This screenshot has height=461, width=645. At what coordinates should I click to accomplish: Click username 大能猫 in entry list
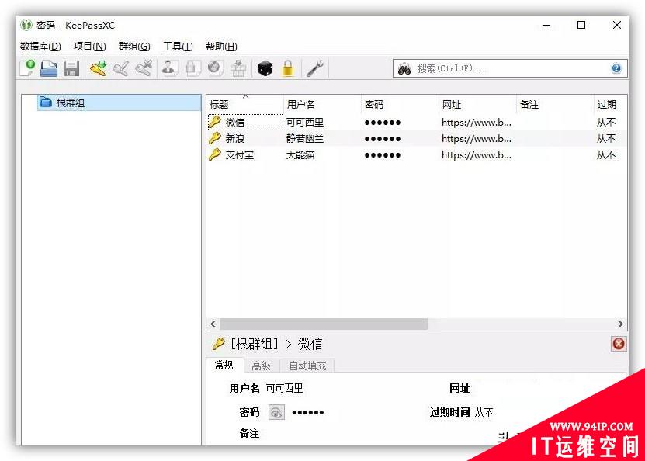point(300,155)
